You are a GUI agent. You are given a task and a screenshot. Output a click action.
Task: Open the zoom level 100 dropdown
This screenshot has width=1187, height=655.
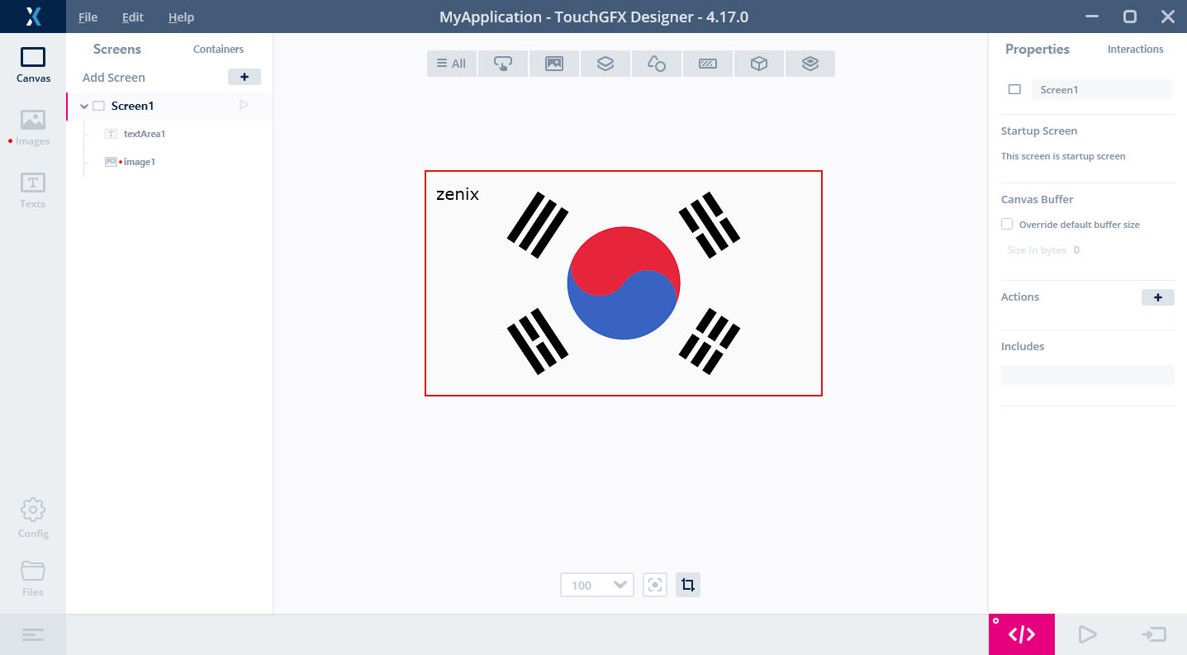coord(597,585)
